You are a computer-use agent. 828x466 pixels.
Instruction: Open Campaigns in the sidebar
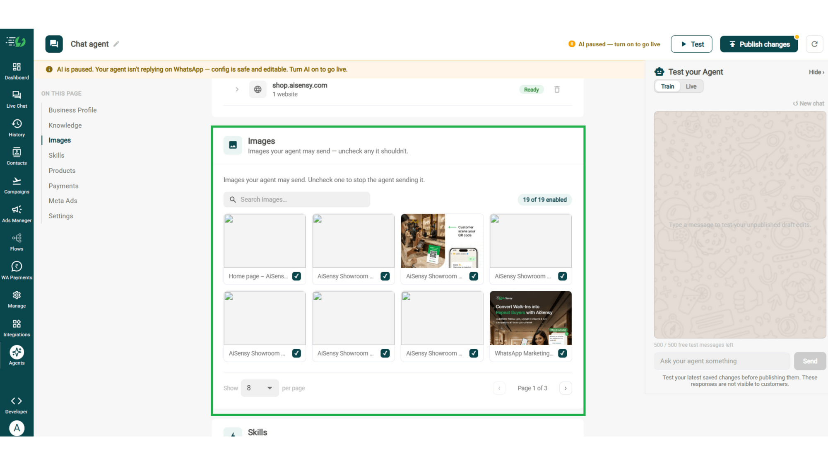(17, 186)
